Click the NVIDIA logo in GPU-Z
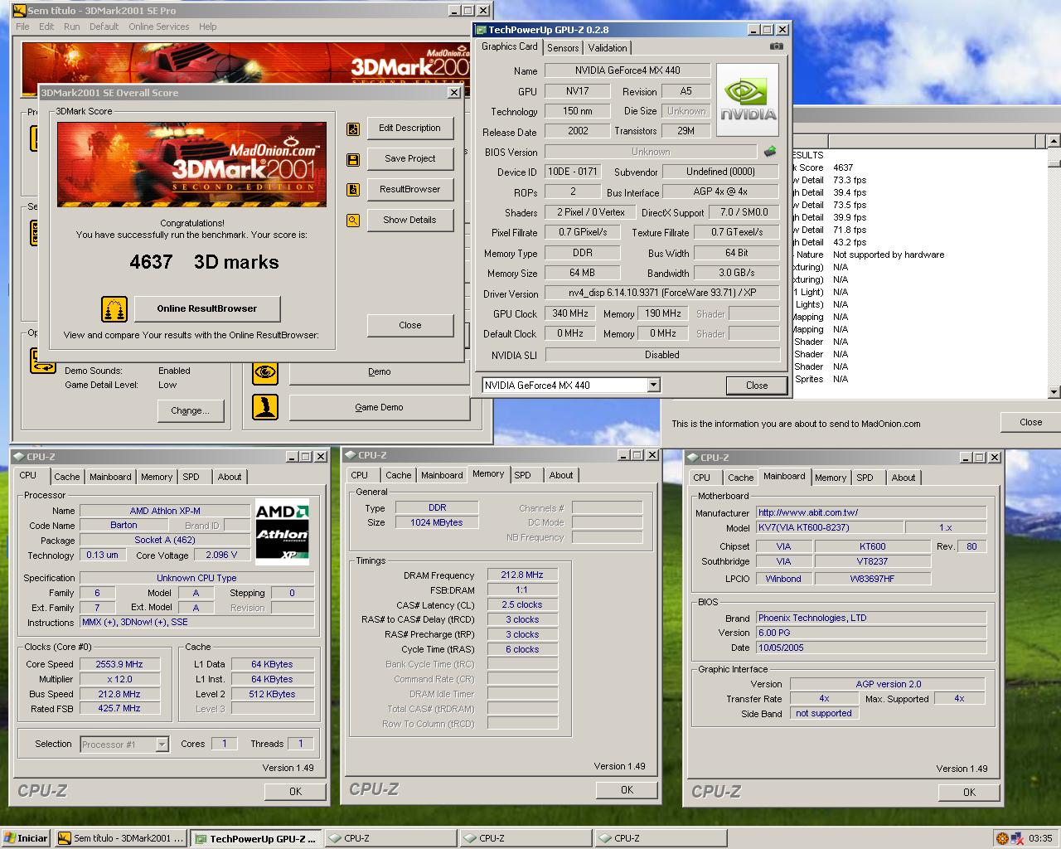Image resolution: width=1061 pixels, height=849 pixels. pyautogui.click(x=748, y=99)
